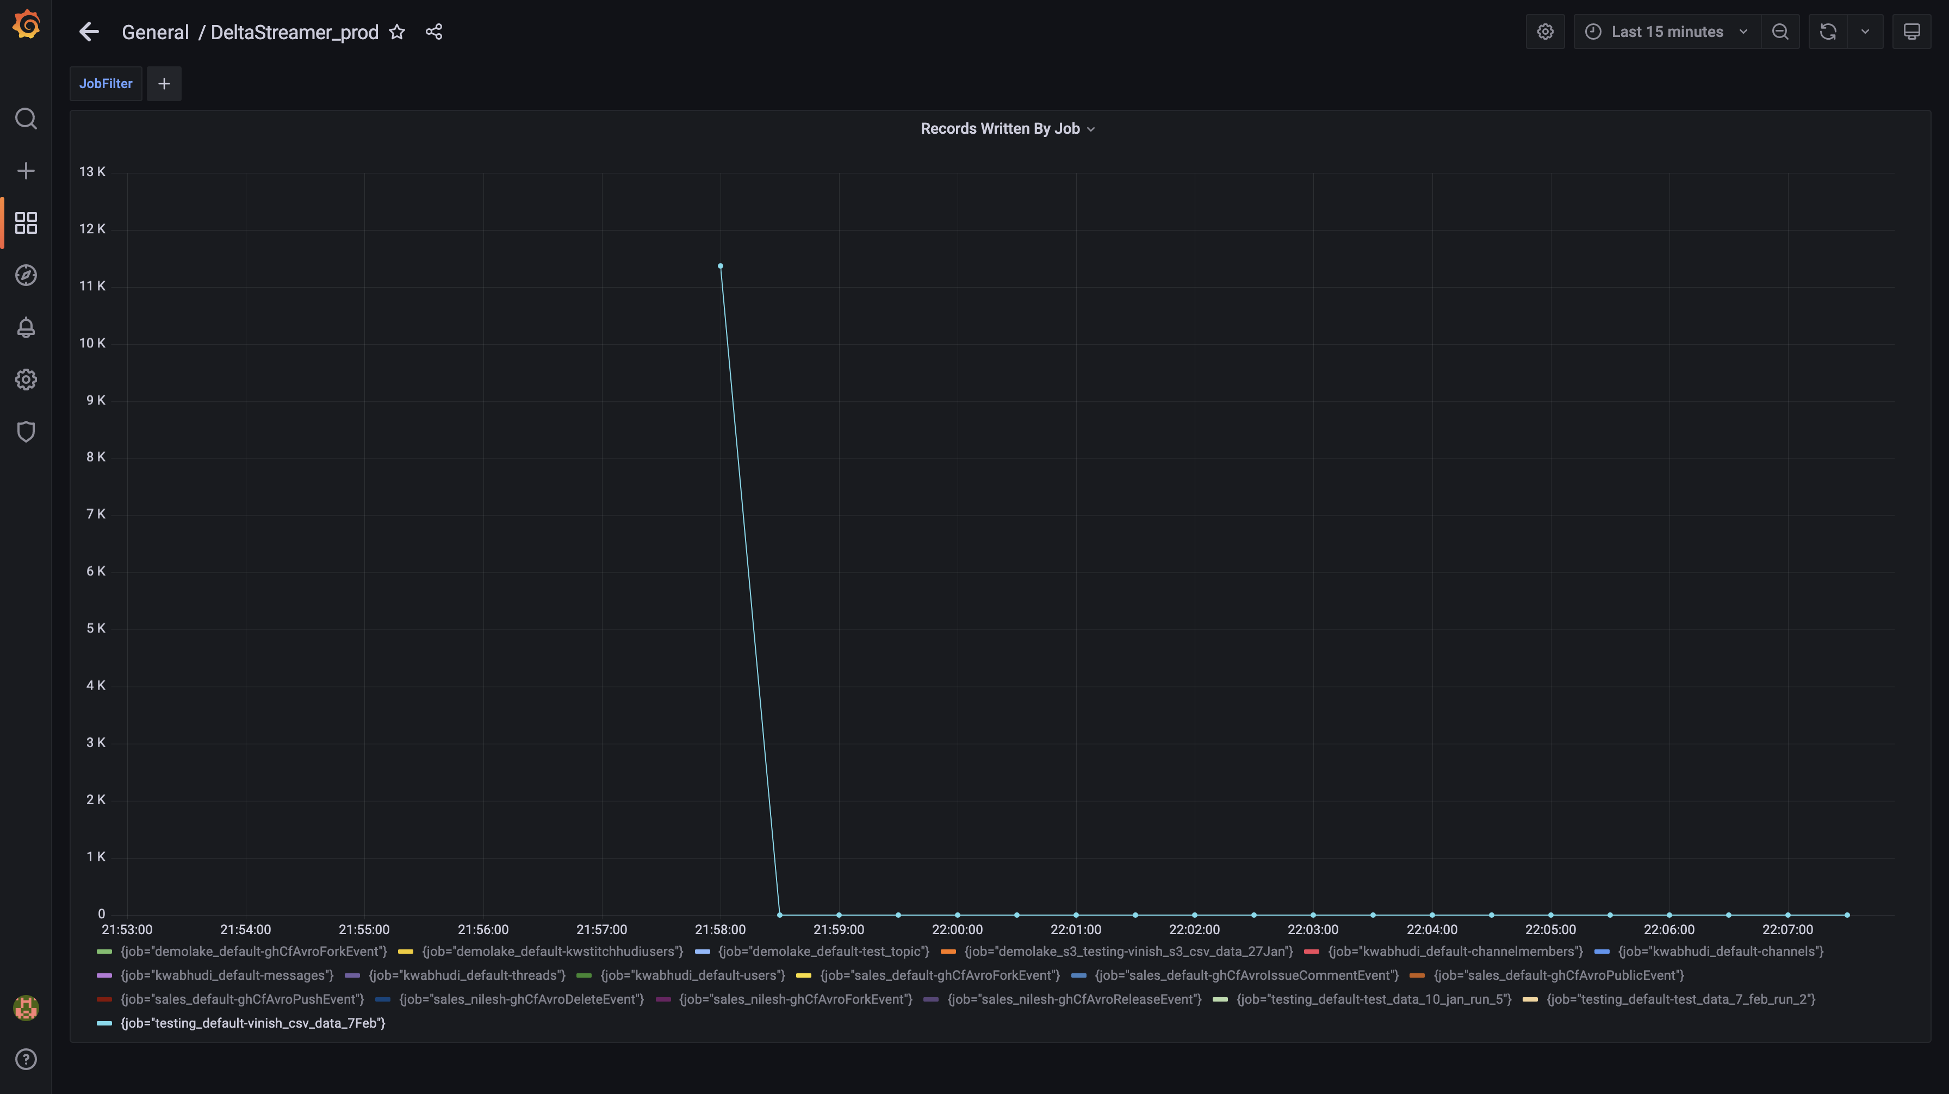
Task: Click the Create plus icon in sidebar
Action: (26, 171)
